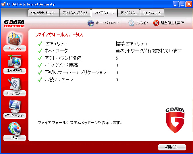This screenshot has height=154, width=193.
Task: Click the G DATA SECURITY logo
Action: tap(14, 24)
